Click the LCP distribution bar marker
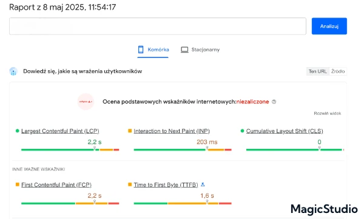Screen dimensions: 364x219 (95, 148)
